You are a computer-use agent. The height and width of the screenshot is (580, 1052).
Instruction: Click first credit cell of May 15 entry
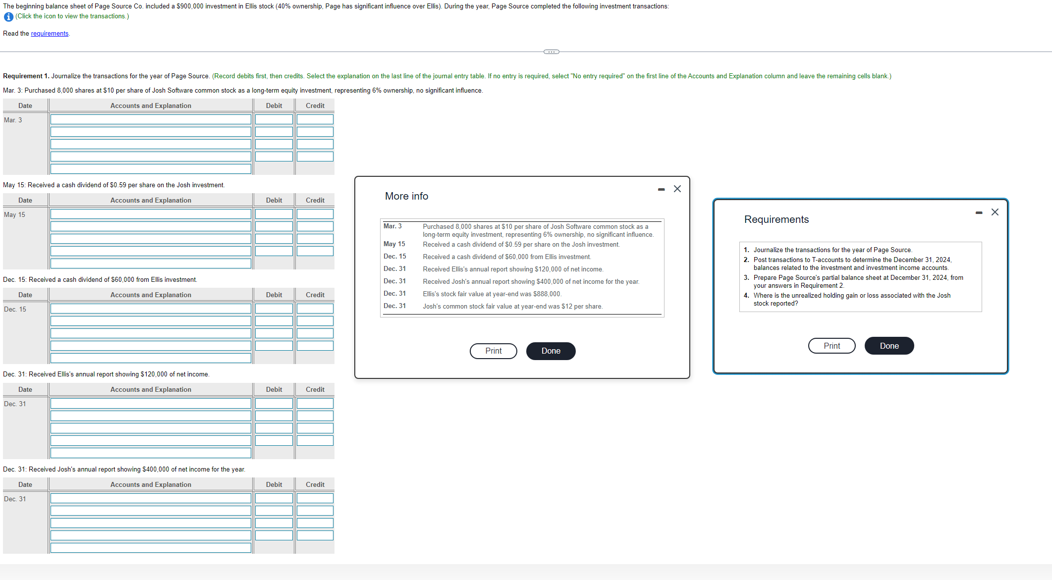315,214
